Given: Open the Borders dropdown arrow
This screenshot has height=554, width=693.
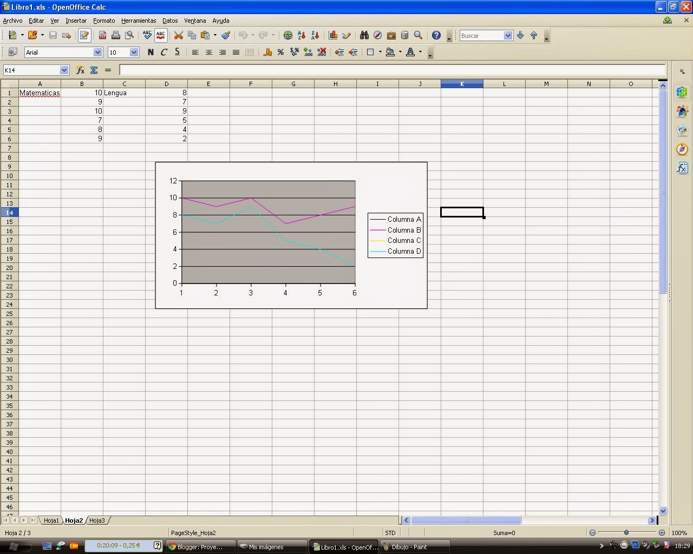Looking at the screenshot, I should [380, 52].
